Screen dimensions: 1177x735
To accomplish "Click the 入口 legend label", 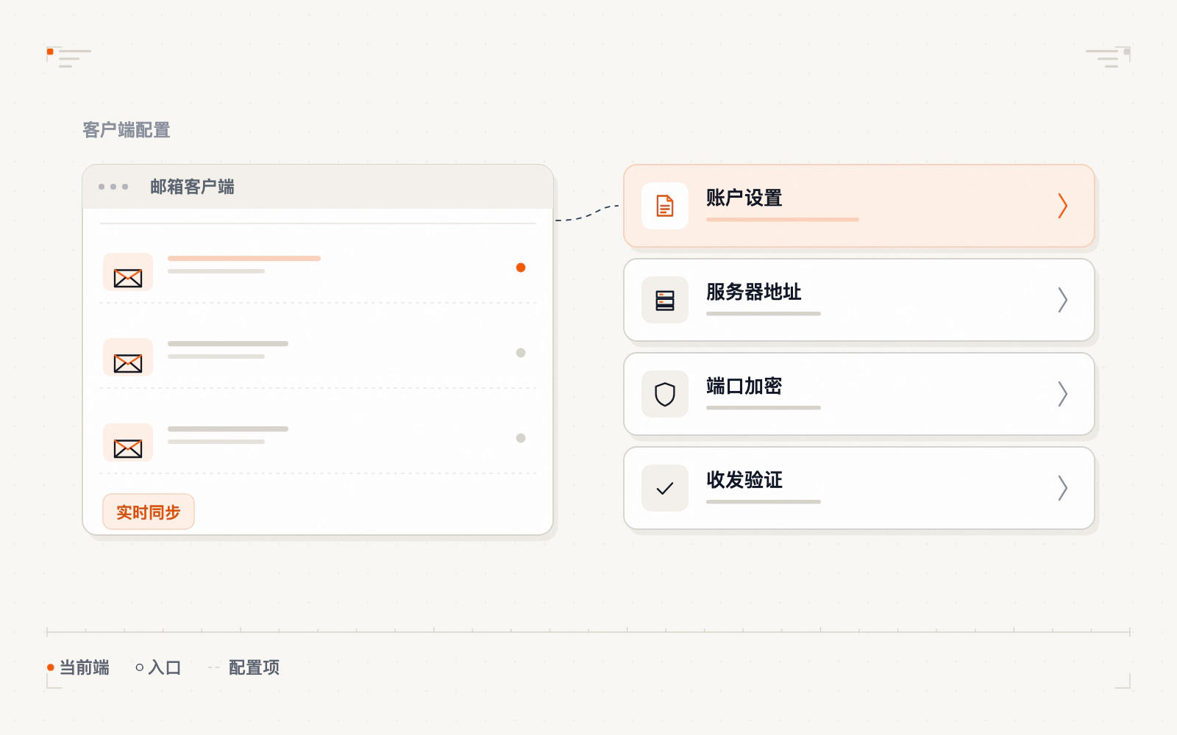I will [164, 667].
